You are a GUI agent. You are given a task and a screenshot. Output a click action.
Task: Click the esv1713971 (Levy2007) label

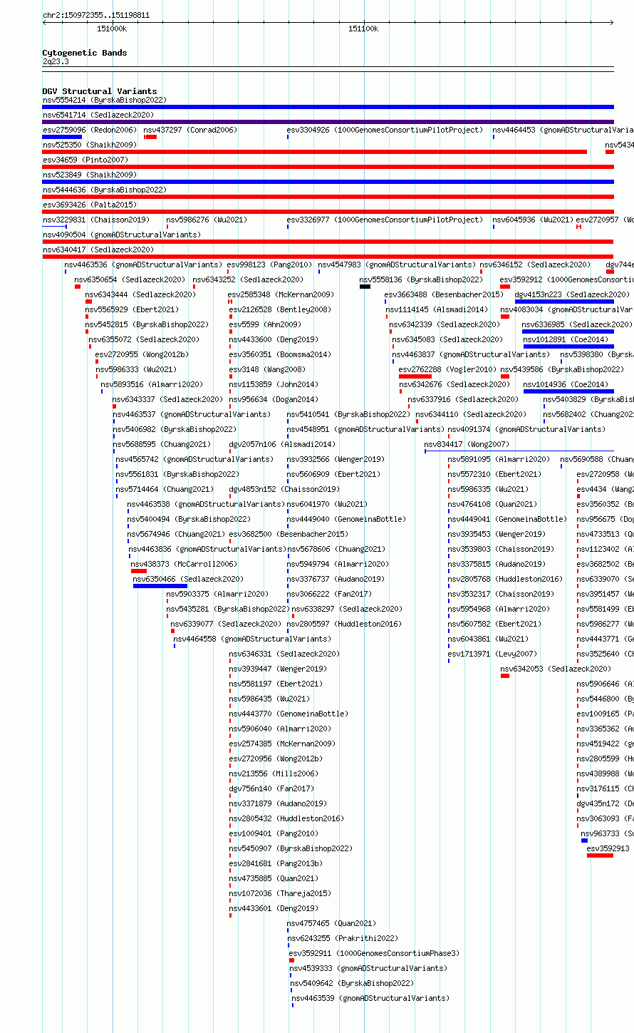492,654
